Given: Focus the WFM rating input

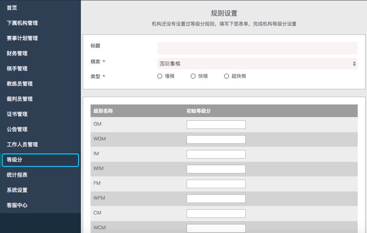Looking at the screenshot, I should [216, 199].
